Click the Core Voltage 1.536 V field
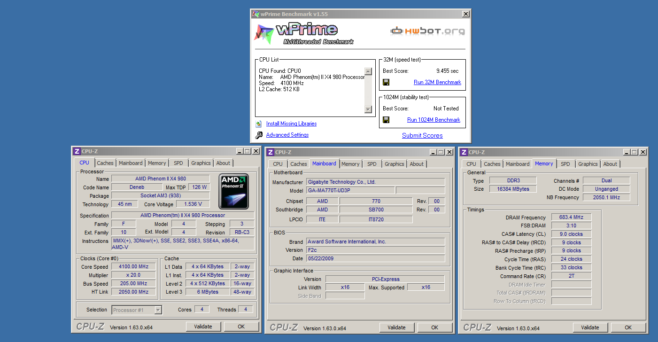Image resolution: width=658 pixels, height=342 pixels. click(x=194, y=204)
